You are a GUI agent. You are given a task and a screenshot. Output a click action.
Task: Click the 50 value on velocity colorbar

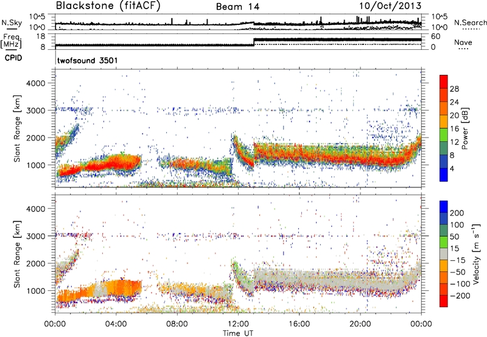tap(454, 237)
